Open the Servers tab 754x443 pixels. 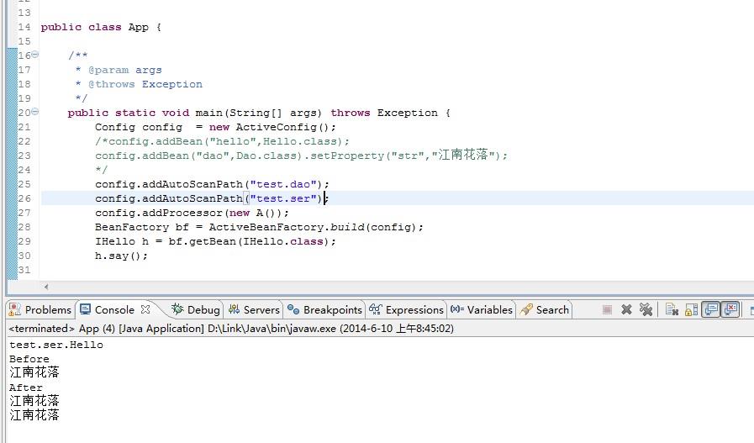(x=254, y=309)
